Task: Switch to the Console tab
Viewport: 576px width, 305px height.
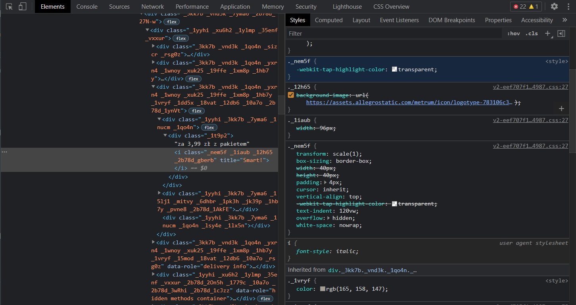Action: [x=86, y=6]
